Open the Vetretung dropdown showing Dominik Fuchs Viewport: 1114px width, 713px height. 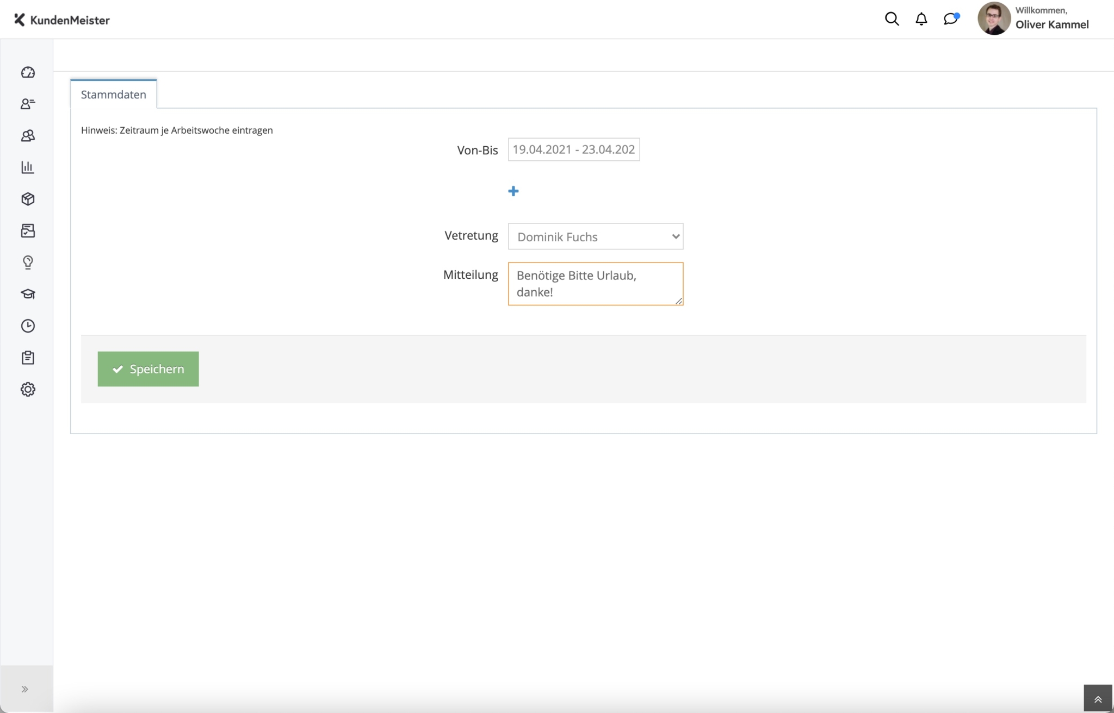pos(596,236)
